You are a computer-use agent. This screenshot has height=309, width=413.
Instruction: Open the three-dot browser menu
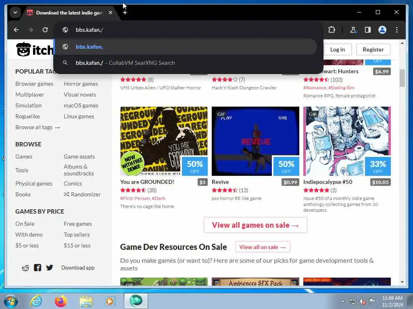coord(397,30)
